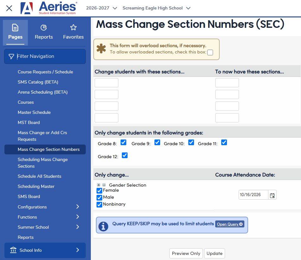The height and width of the screenshot is (260, 301).
Task: Go to the Courses page
Action: (x=26, y=102)
